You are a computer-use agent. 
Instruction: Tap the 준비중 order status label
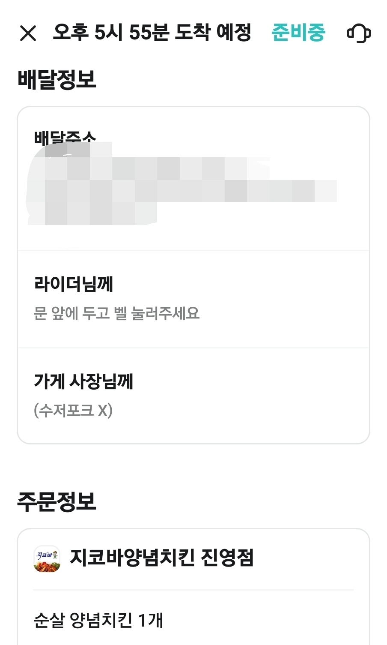(x=298, y=33)
